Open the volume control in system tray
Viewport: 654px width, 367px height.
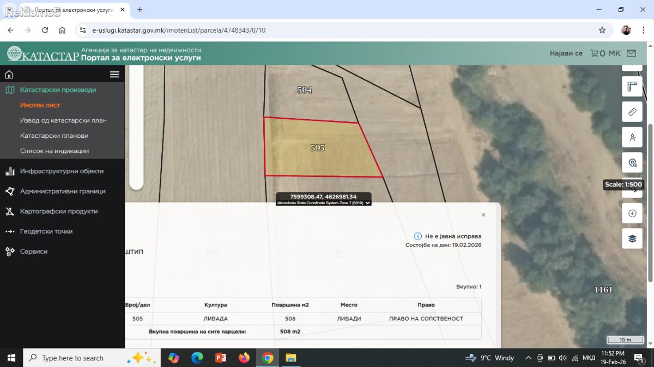[563, 358]
